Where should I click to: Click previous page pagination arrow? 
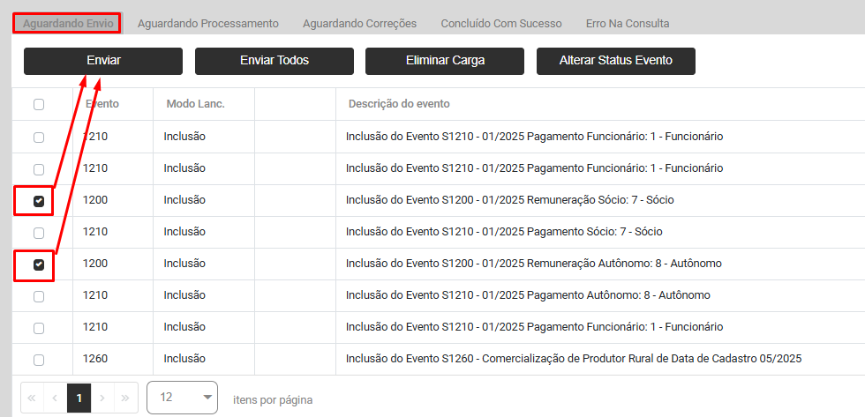tap(55, 398)
